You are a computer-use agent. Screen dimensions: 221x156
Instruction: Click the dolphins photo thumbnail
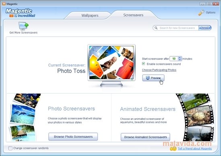23,115
